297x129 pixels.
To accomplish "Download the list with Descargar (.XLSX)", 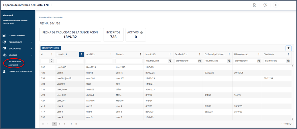I will pyautogui.click(x=51, y=48).
